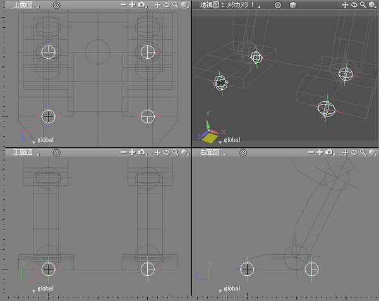Select rotate view tool in 正面図 header
Image resolution: width=379 pixels, height=301 pixels.
[166, 152]
